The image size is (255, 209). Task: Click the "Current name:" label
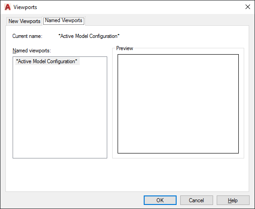coord(27,36)
